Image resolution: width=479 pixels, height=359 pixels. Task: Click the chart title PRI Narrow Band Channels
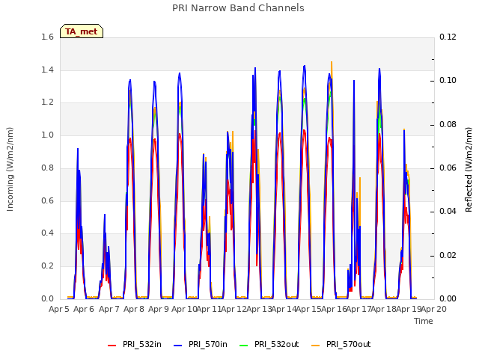click(x=238, y=8)
